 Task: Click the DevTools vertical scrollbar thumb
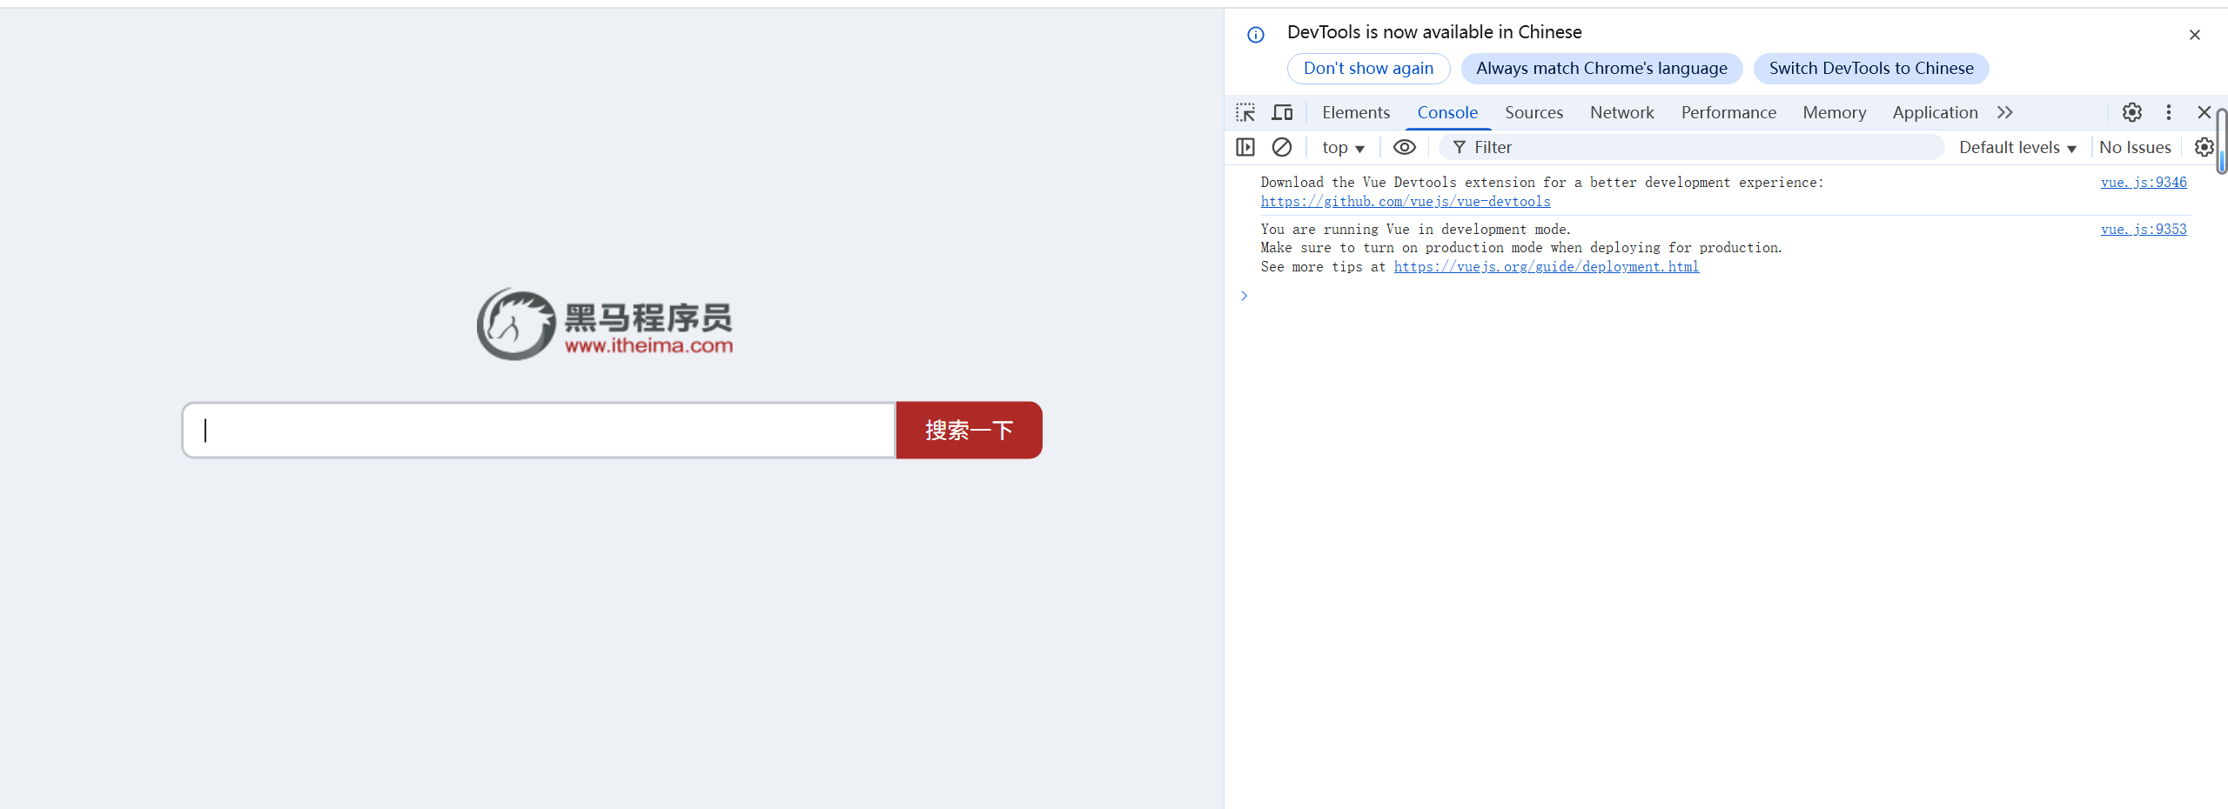pyautogui.click(x=2221, y=141)
